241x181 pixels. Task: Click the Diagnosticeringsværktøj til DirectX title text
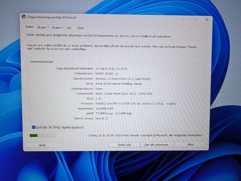52,17
